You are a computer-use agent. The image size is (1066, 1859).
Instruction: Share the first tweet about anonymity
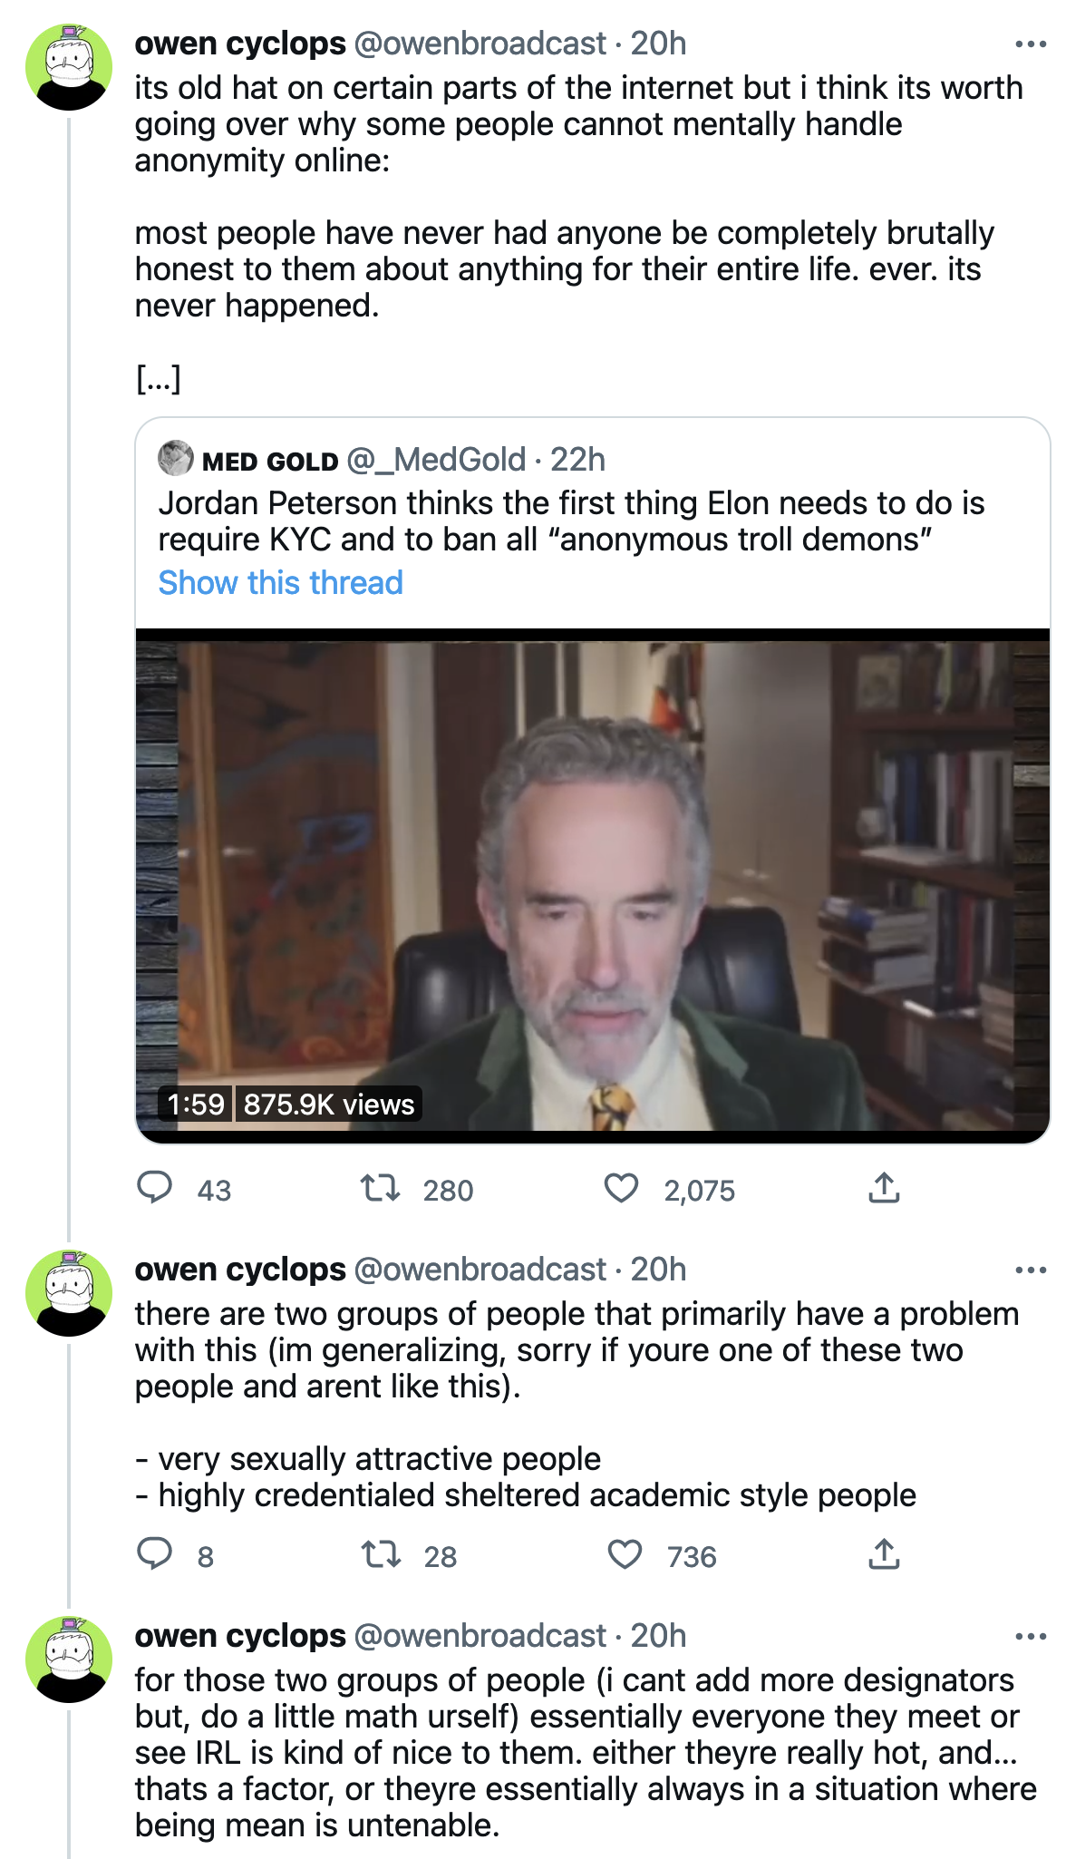(884, 1188)
